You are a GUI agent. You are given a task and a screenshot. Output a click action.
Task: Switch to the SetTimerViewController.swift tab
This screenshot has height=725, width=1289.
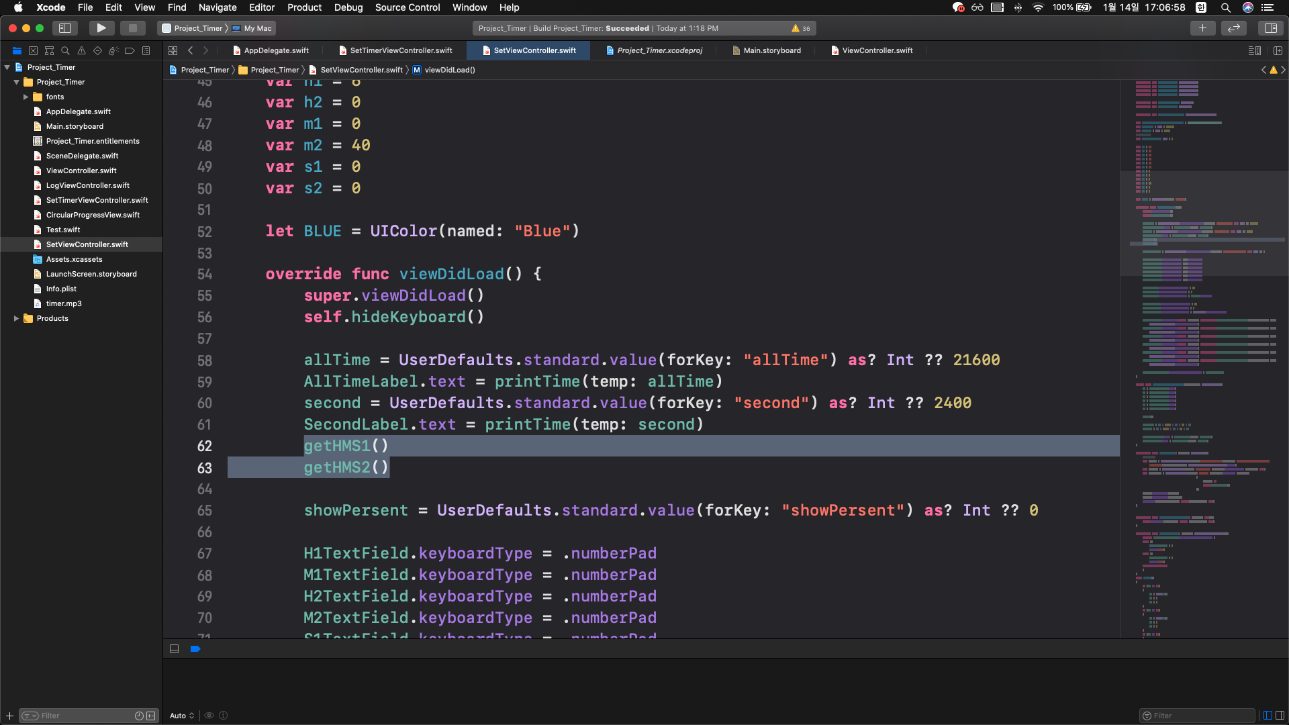[396, 50]
